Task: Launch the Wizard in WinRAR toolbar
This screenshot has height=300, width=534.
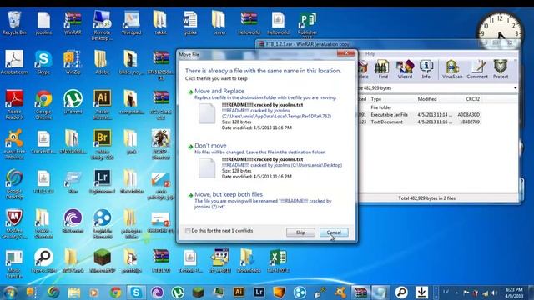Action: click(405, 69)
